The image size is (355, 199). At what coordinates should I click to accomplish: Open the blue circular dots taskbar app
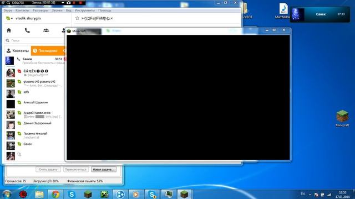click(120, 194)
